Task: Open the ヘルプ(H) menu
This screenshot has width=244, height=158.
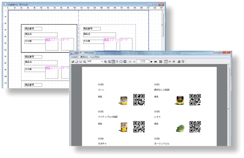Action: [94, 57]
